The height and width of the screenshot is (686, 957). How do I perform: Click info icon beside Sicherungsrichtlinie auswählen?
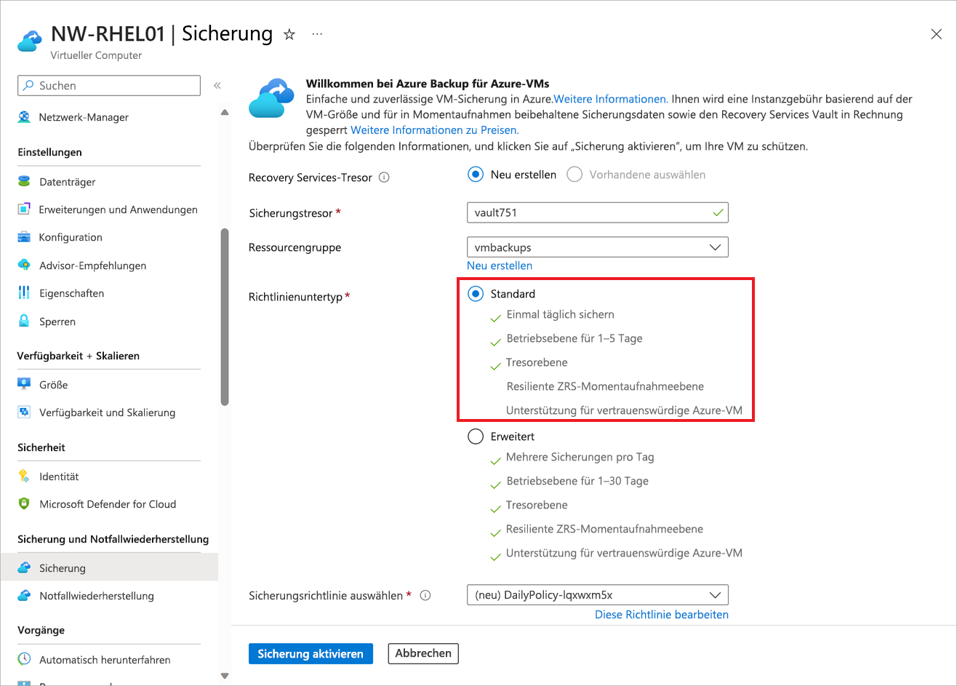[426, 595]
